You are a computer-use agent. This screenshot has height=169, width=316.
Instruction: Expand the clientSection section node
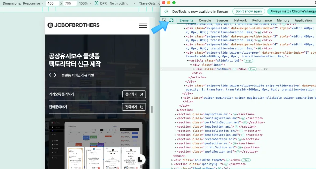click(175, 147)
